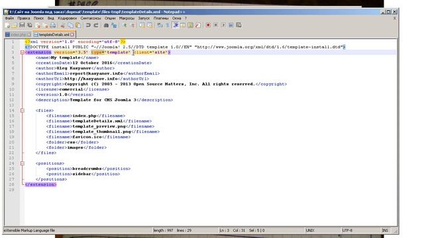The image size is (424, 238).
Task: Open the user defined language dialog
Action: click(x=183, y=25)
